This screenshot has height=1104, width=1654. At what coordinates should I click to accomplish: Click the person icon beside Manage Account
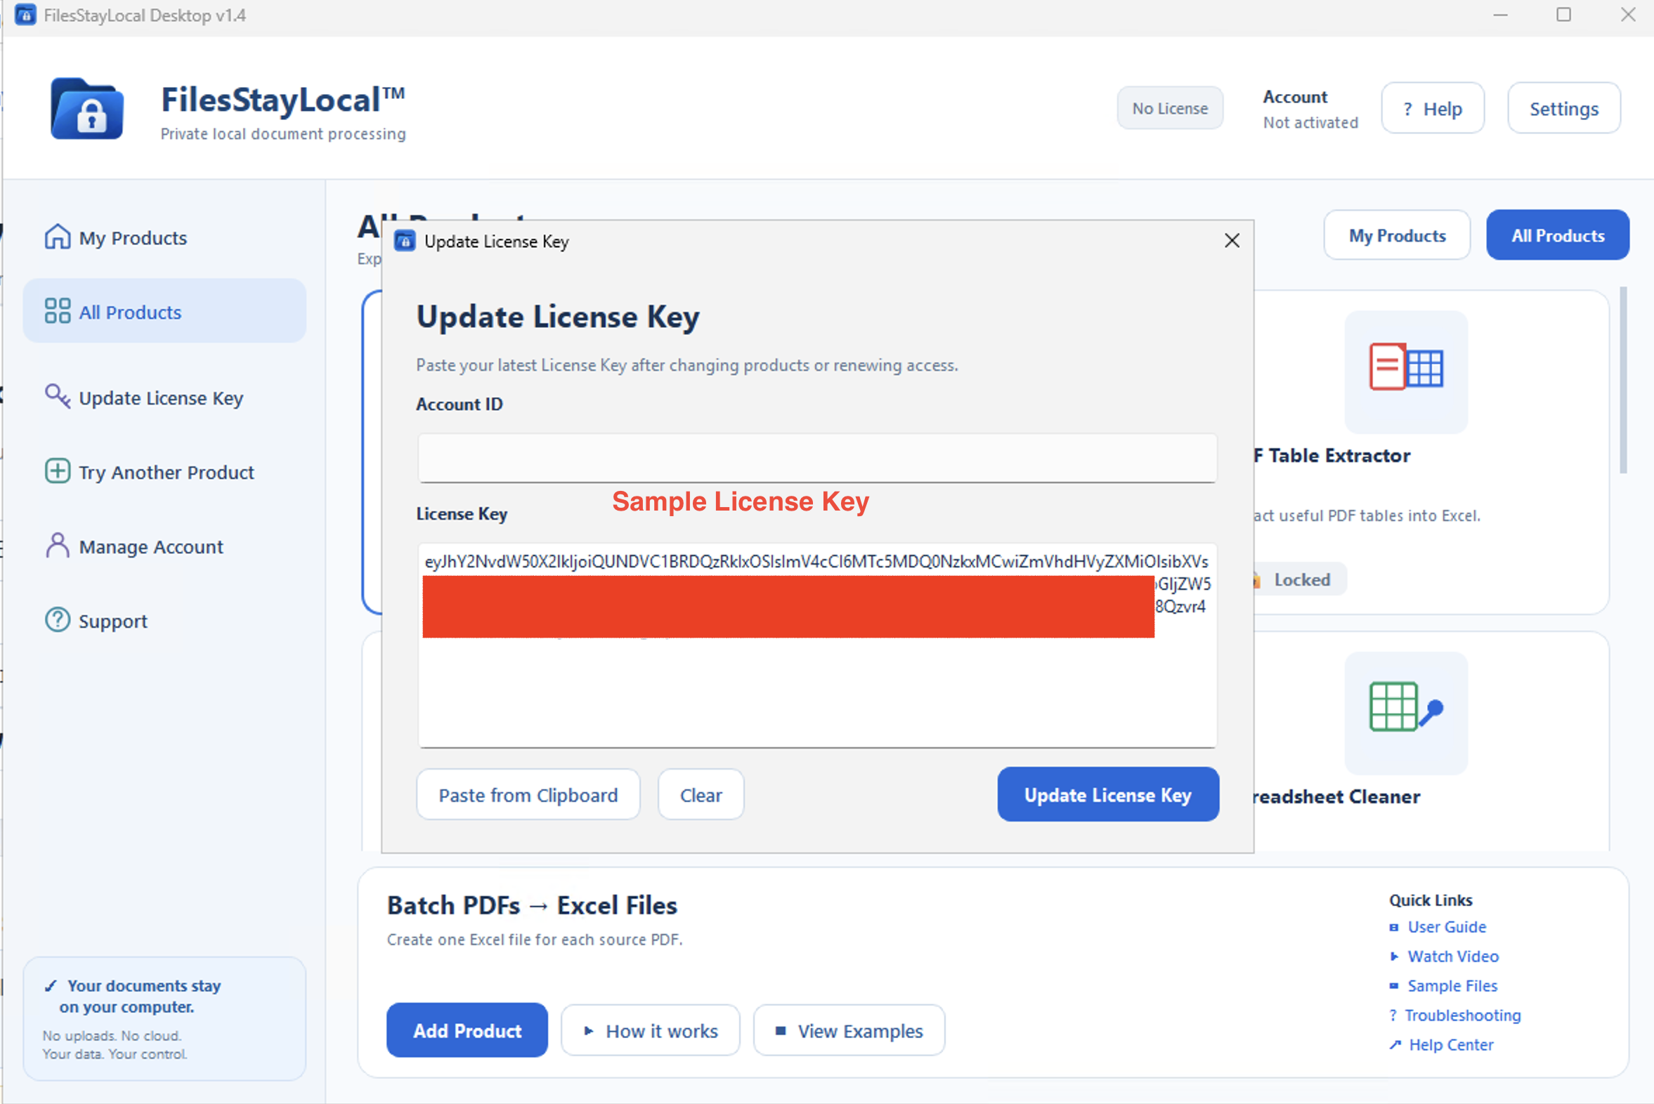tap(57, 546)
